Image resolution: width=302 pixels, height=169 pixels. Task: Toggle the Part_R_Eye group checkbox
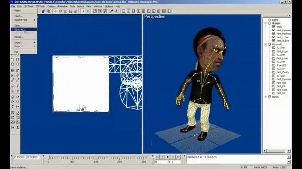(274, 41)
